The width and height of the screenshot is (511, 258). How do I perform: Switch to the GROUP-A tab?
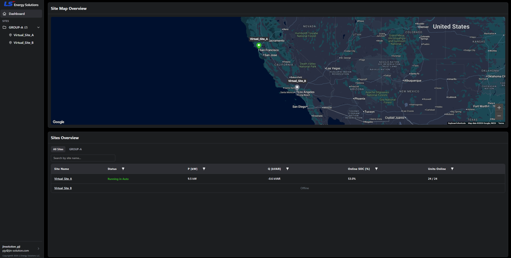point(75,149)
